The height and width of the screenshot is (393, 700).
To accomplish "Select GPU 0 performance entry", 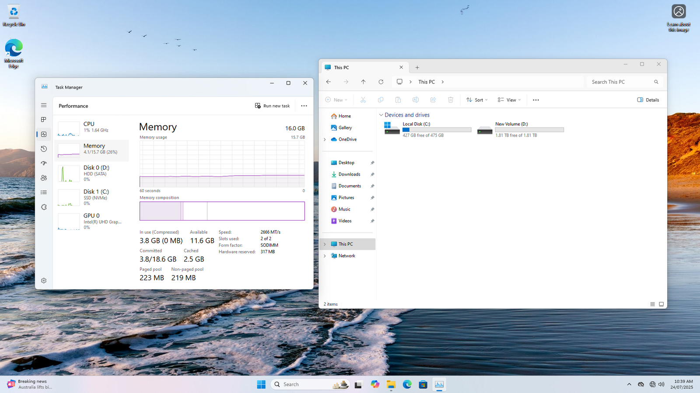I will (92, 221).
